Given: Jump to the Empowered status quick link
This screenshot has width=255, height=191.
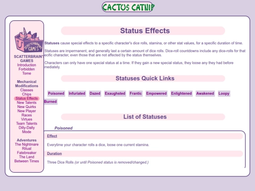Looking at the screenshot, I should click(156, 93).
